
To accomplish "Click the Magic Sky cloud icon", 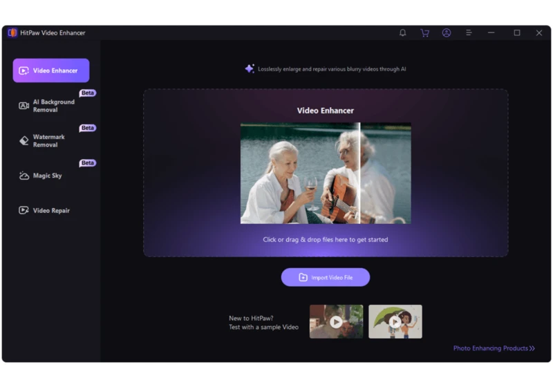I will (x=24, y=176).
